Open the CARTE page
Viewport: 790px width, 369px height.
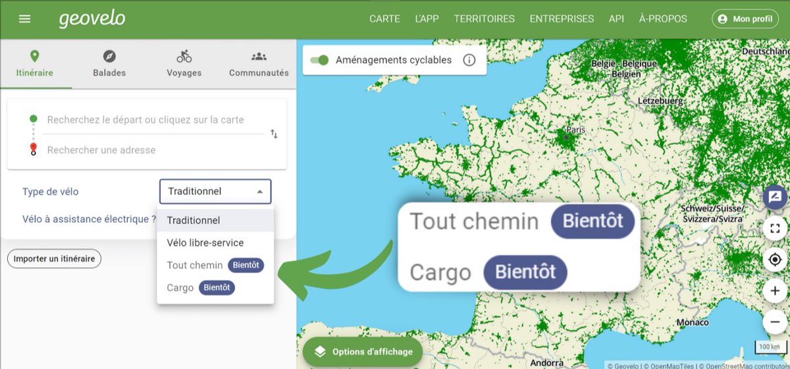pos(384,19)
